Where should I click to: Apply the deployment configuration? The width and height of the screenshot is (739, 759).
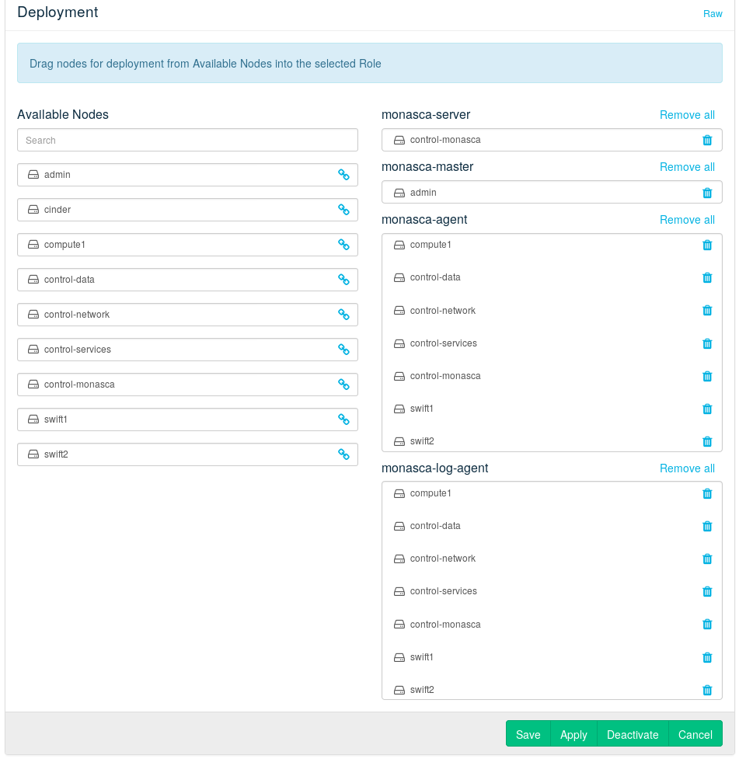(573, 734)
